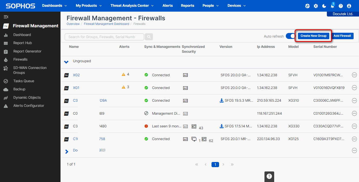Open the Dashboards dropdown menu

point(54,6)
